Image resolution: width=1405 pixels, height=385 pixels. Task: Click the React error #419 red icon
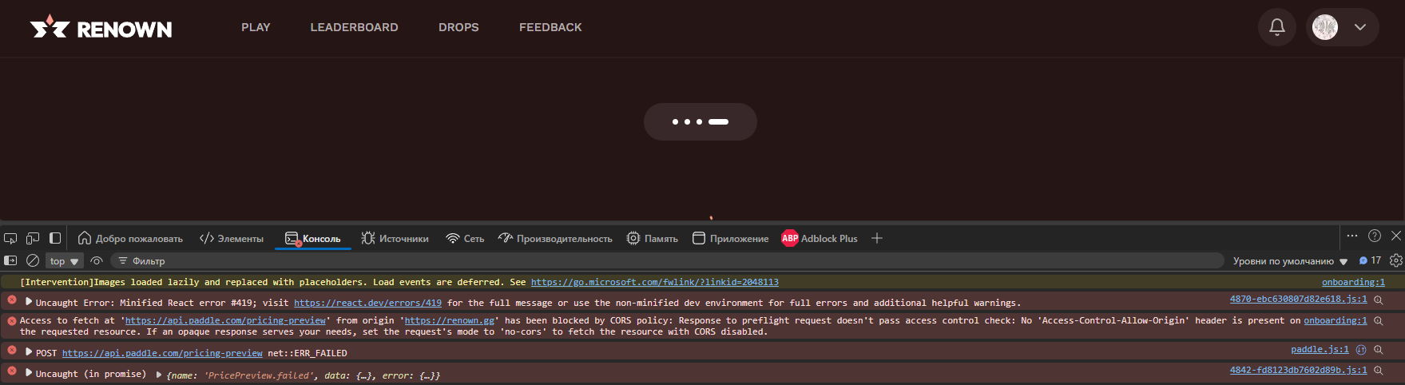tap(12, 300)
